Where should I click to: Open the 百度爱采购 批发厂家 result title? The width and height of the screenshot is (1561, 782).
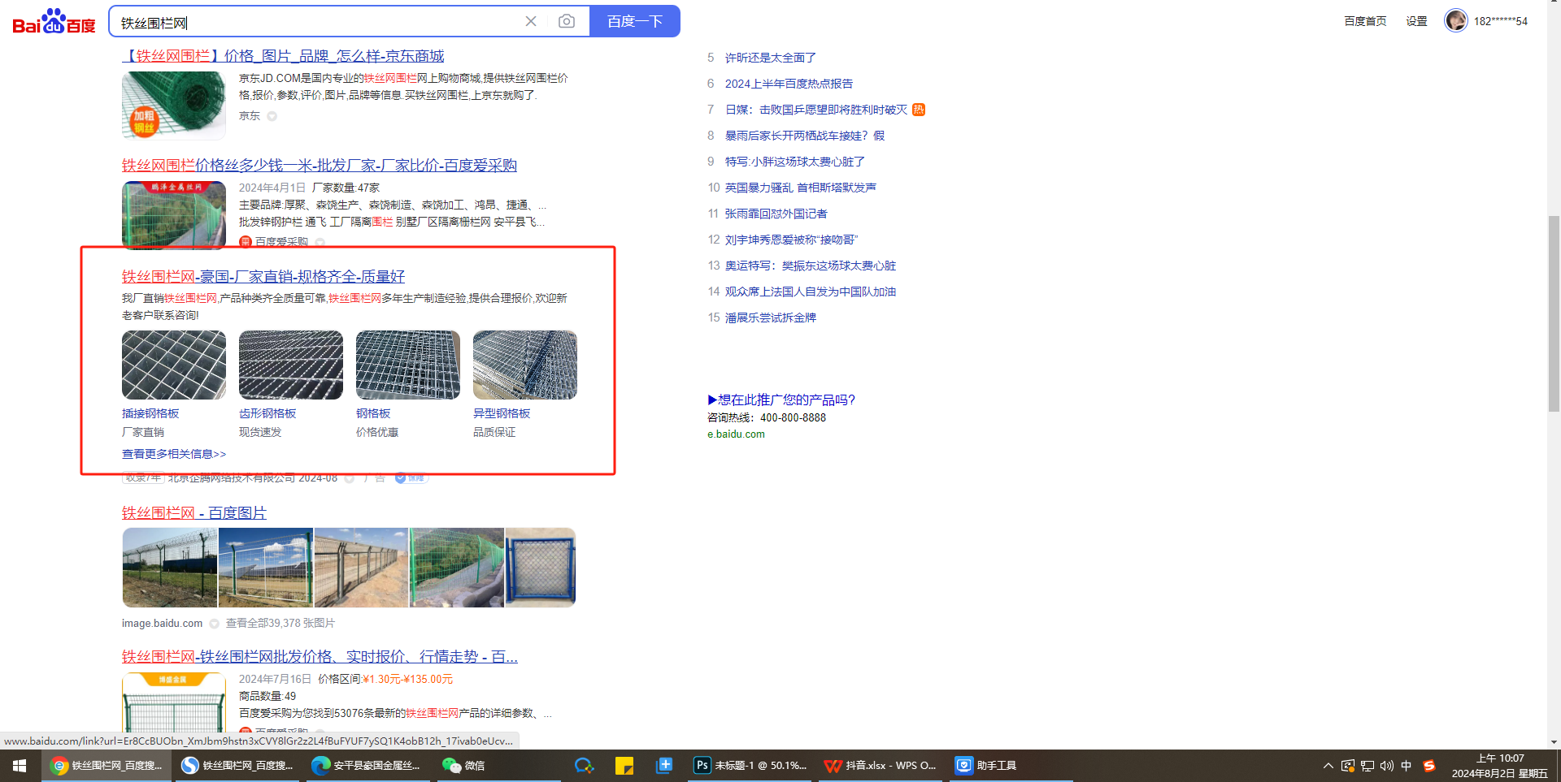click(x=320, y=166)
